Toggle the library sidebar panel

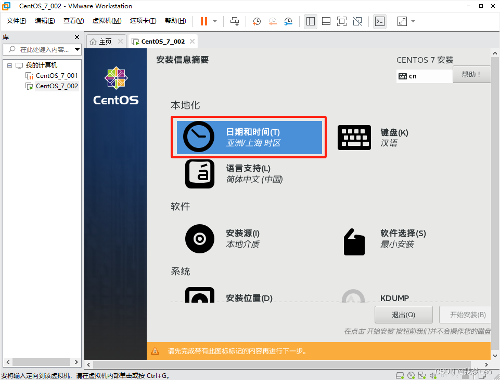point(311,21)
